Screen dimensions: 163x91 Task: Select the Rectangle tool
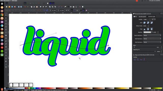pos(6,27)
